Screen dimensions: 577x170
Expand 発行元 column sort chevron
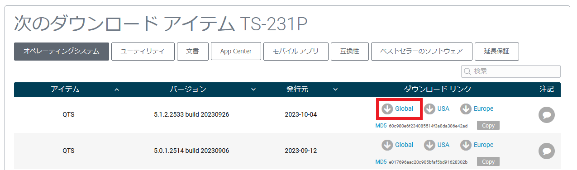click(335, 90)
